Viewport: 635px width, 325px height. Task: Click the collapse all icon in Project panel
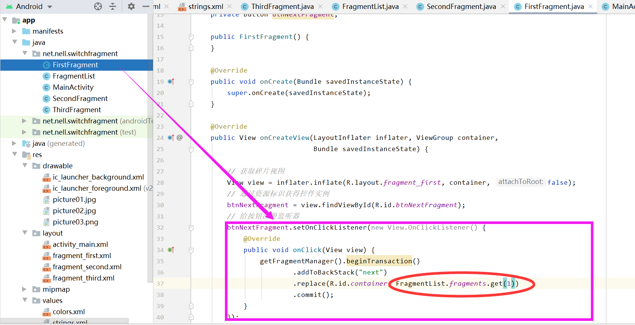tap(113, 6)
